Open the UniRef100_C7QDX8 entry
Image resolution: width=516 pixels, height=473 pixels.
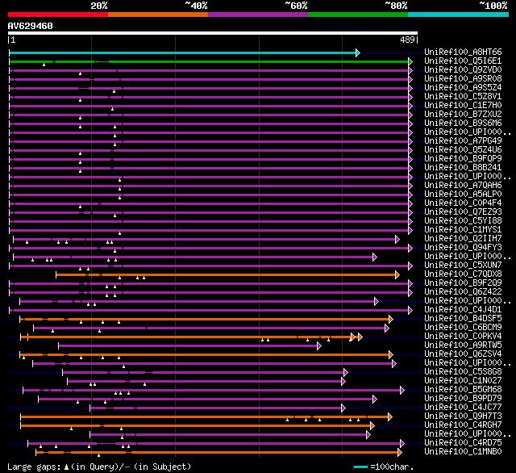pyautogui.click(x=463, y=274)
